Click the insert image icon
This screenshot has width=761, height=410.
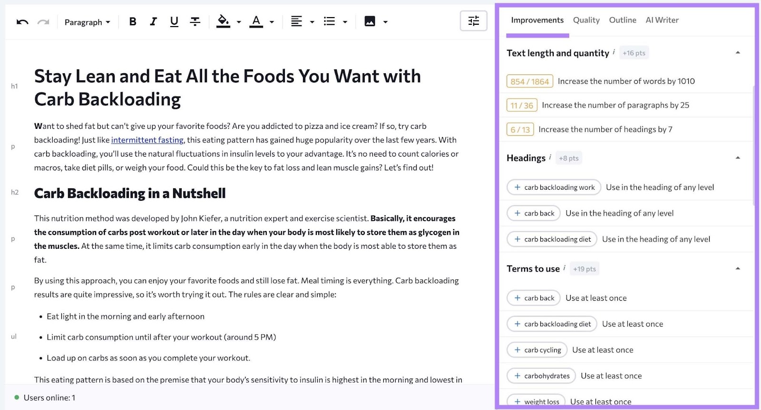tap(370, 21)
